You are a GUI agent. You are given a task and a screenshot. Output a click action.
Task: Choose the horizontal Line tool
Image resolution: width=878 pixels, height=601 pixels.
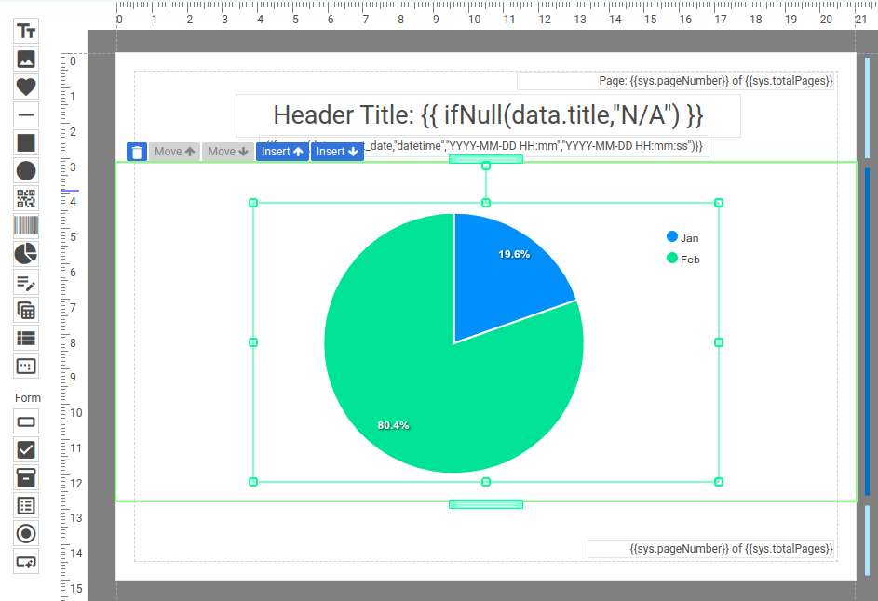coord(26,115)
